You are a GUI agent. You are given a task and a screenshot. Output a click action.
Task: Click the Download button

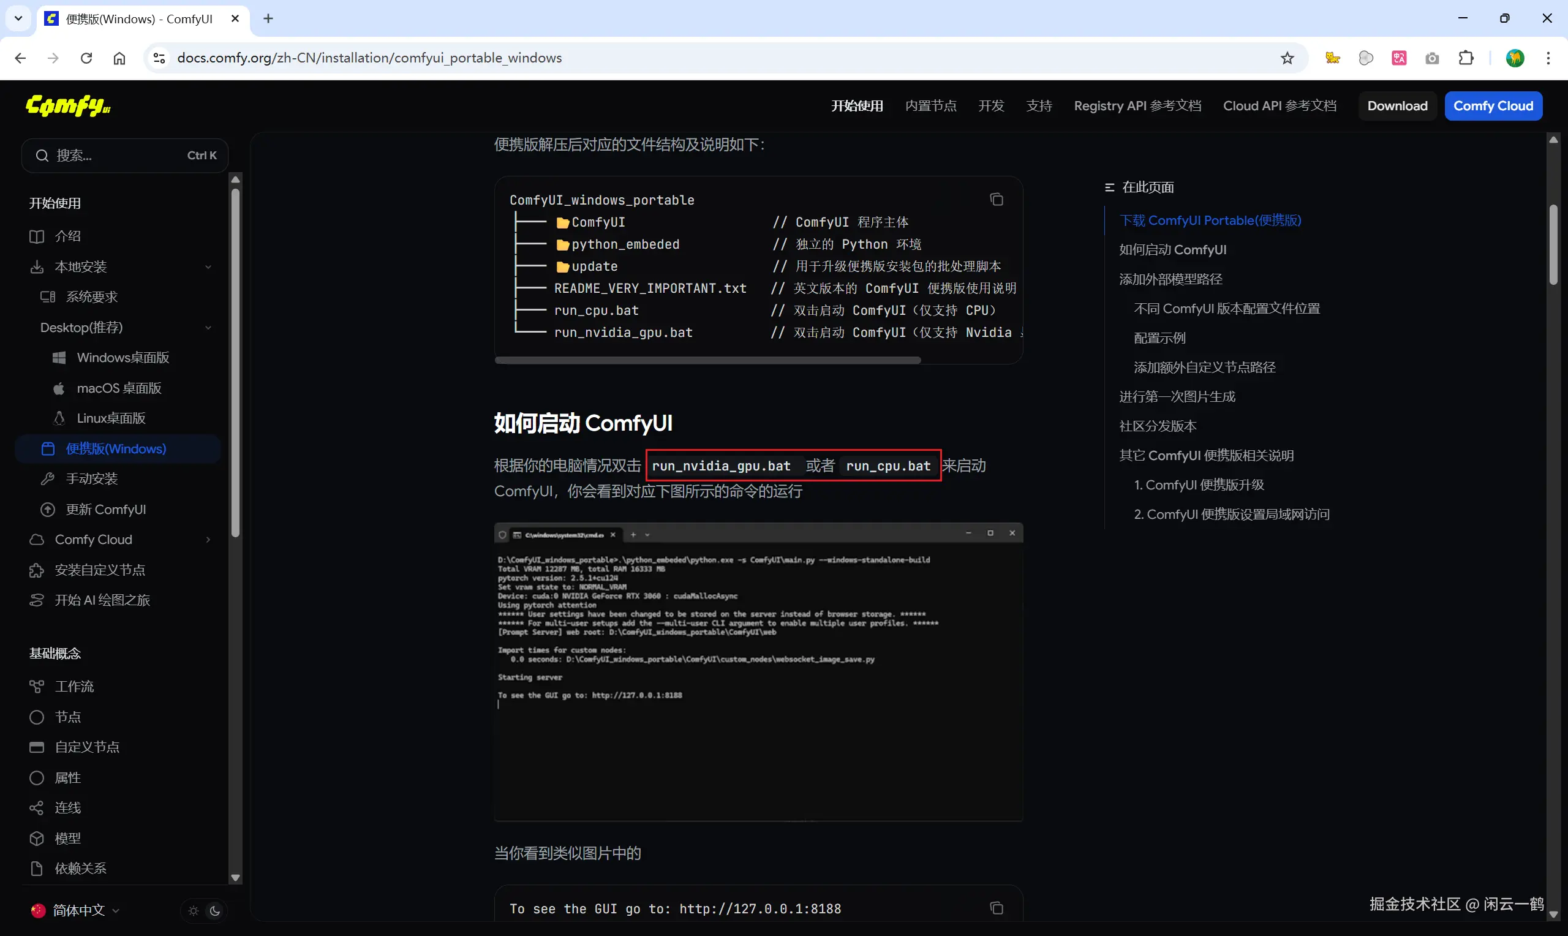pos(1397,105)
